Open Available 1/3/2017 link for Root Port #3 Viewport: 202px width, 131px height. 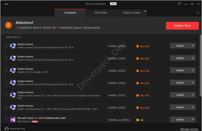(x=117, y=58)
